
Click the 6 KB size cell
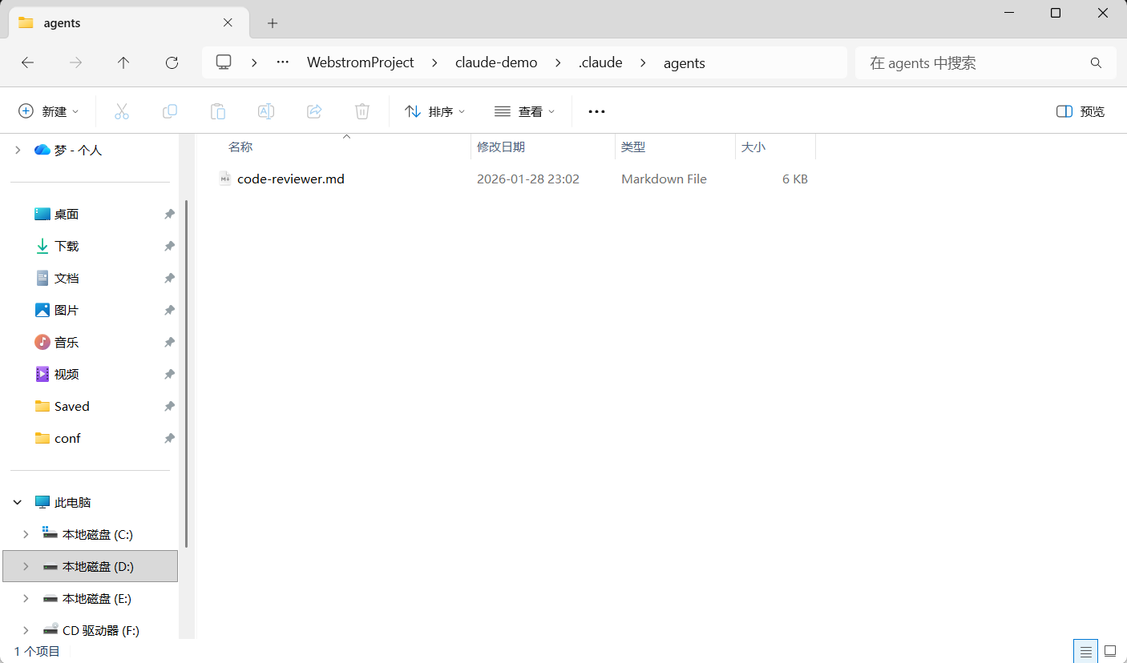pos(795,179)
